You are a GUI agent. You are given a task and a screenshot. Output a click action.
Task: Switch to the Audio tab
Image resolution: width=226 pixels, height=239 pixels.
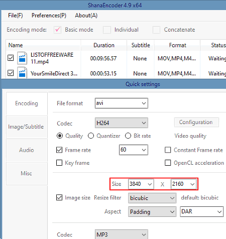coord(27,150)
